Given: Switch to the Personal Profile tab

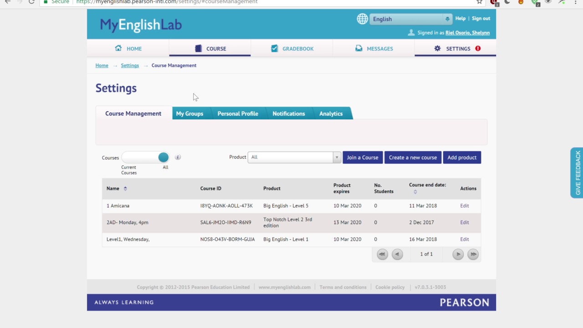Looking at the screenshot, I should tap(238, 113).
